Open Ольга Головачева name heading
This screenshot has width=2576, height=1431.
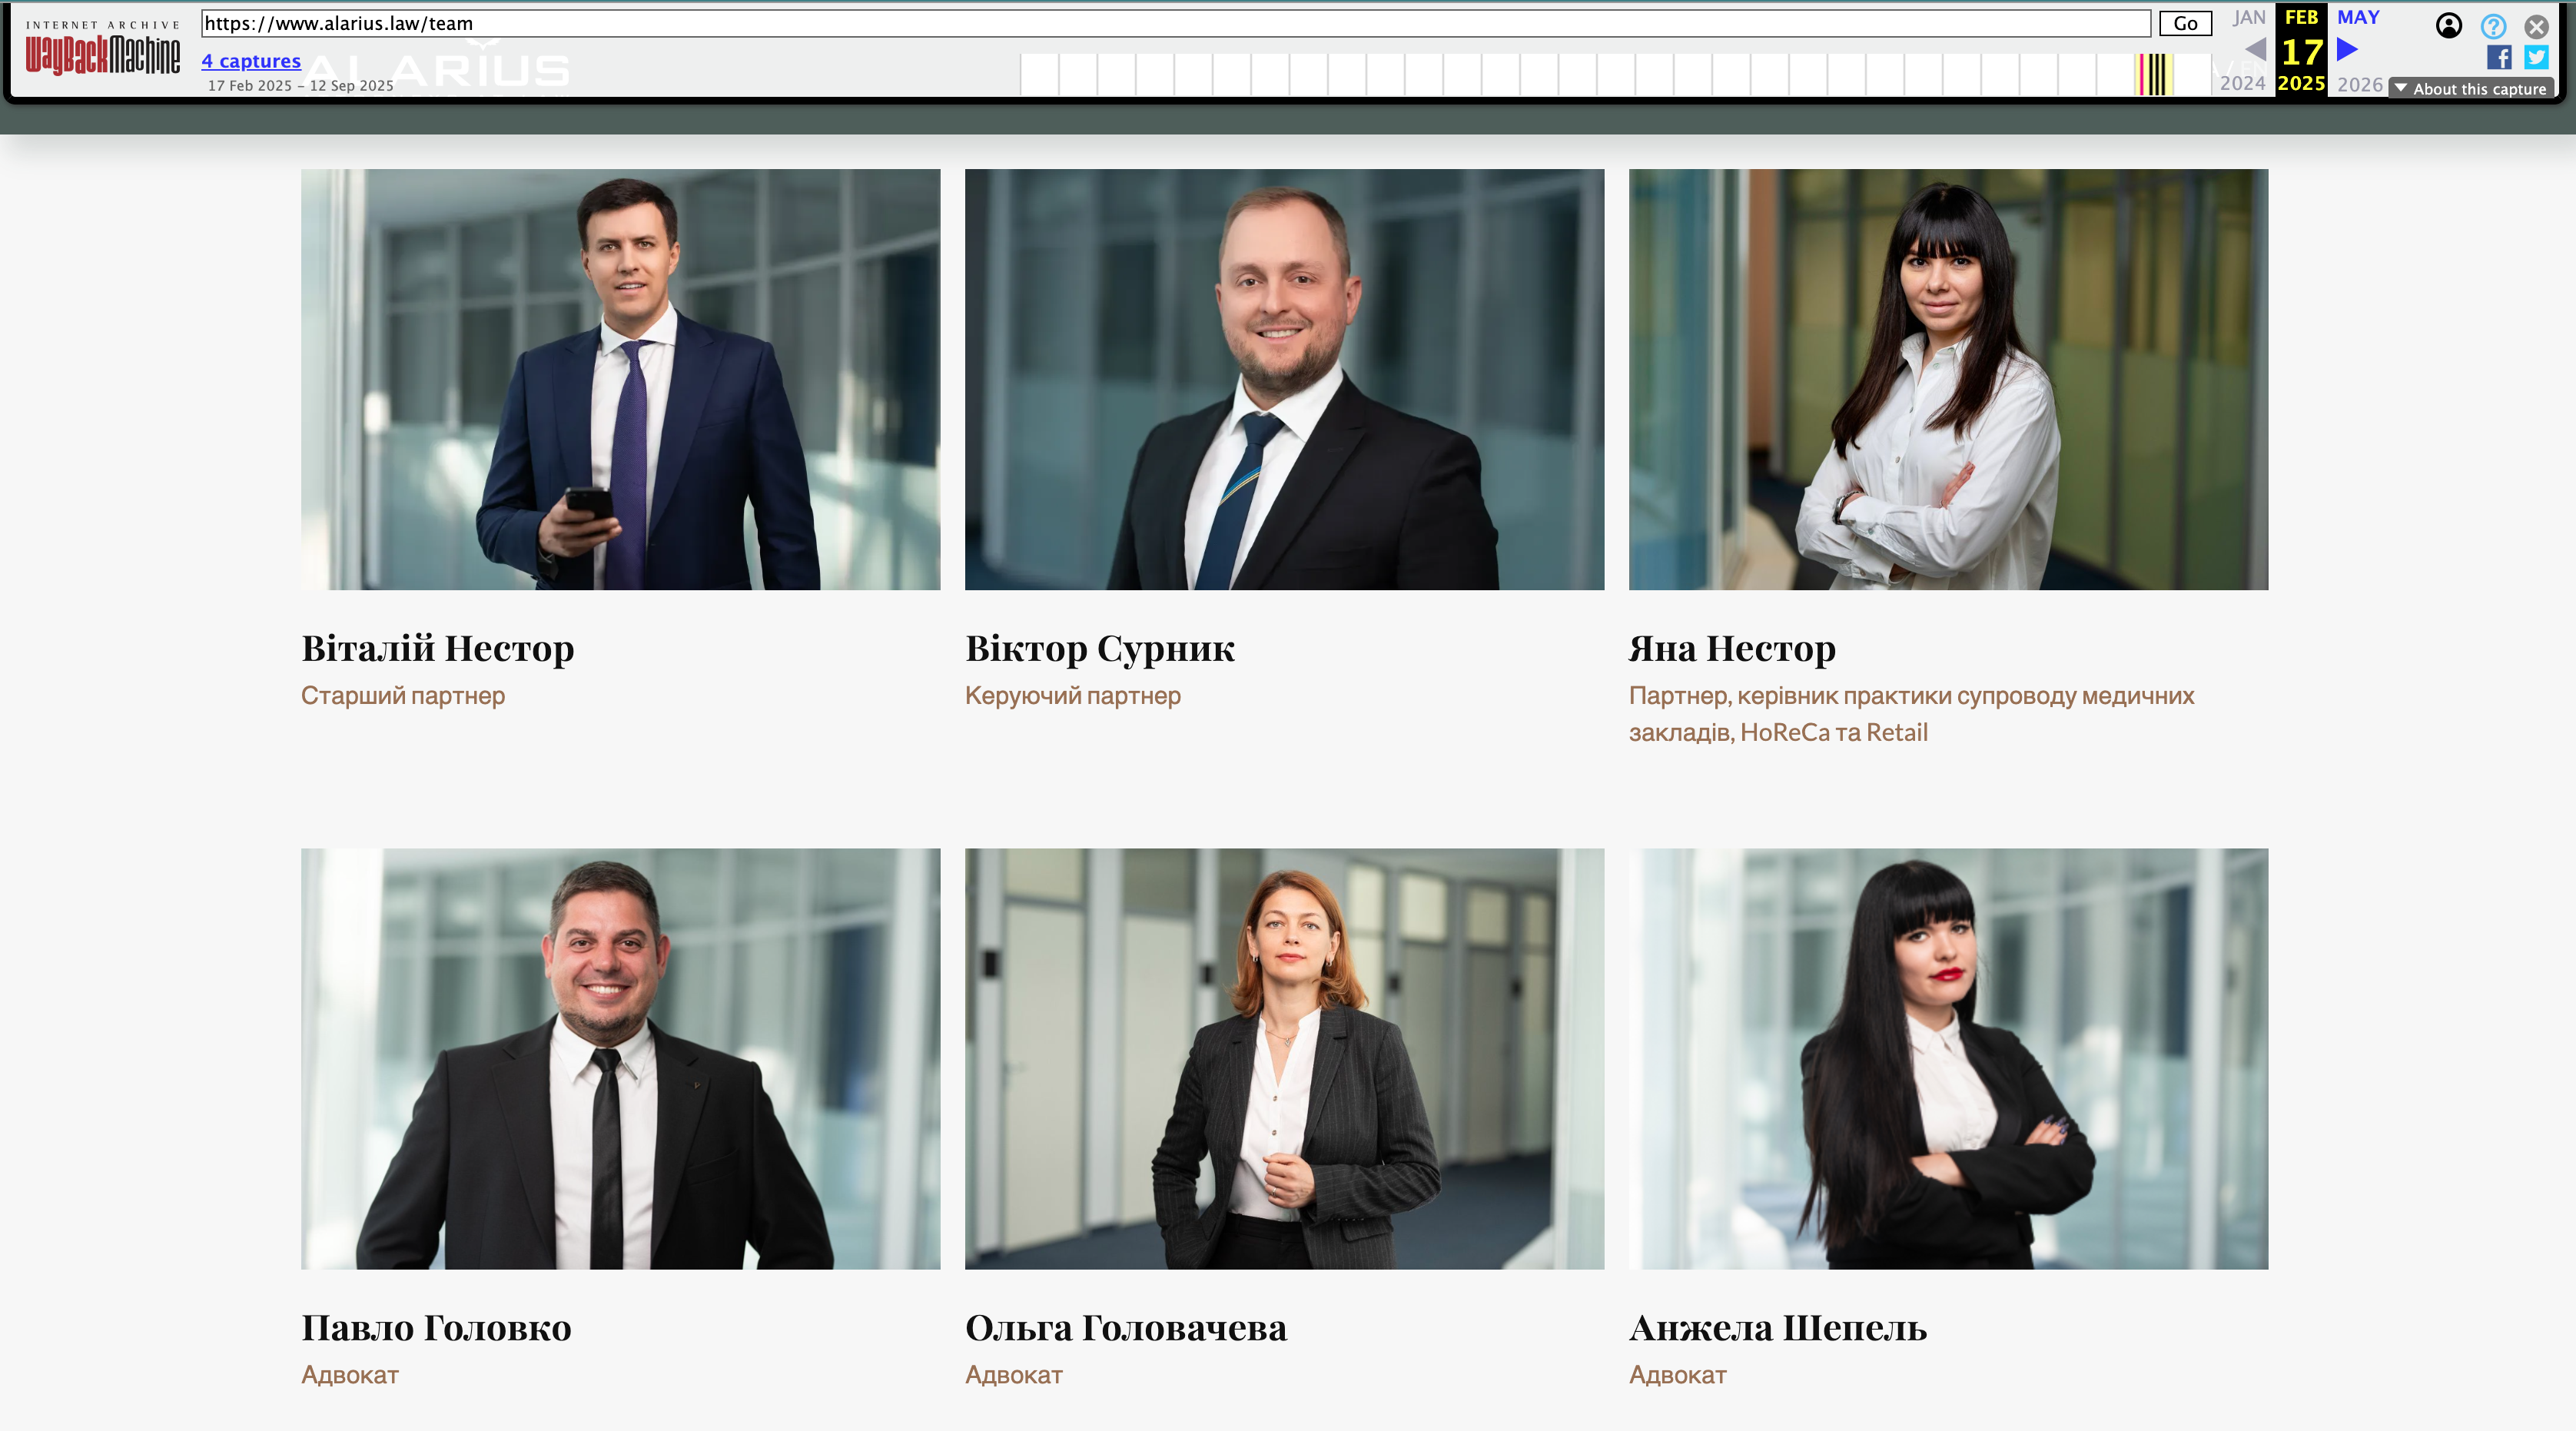click(x=1126, y=1328)
